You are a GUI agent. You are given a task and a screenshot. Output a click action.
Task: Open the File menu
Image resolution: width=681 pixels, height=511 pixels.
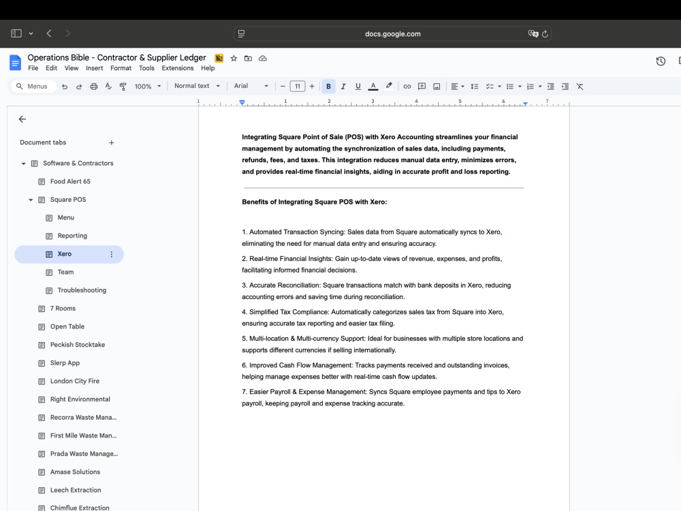33,68
